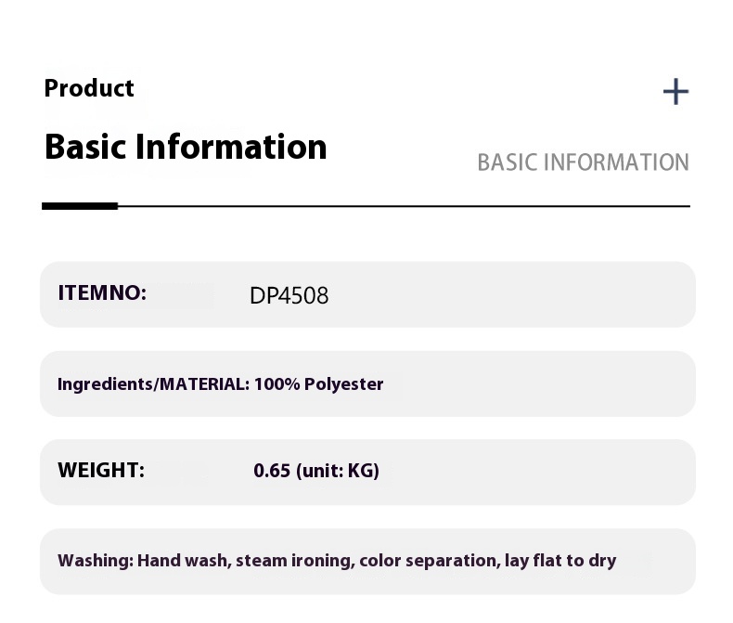733x623 pixels.
Task: Select the Product heading text
Action: click(89, 88)
